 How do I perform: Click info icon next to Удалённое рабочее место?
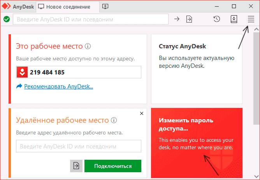pos(114,120)
